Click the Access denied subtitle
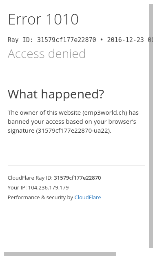Screen dimensions: 153x256 [x=47, y=53]
